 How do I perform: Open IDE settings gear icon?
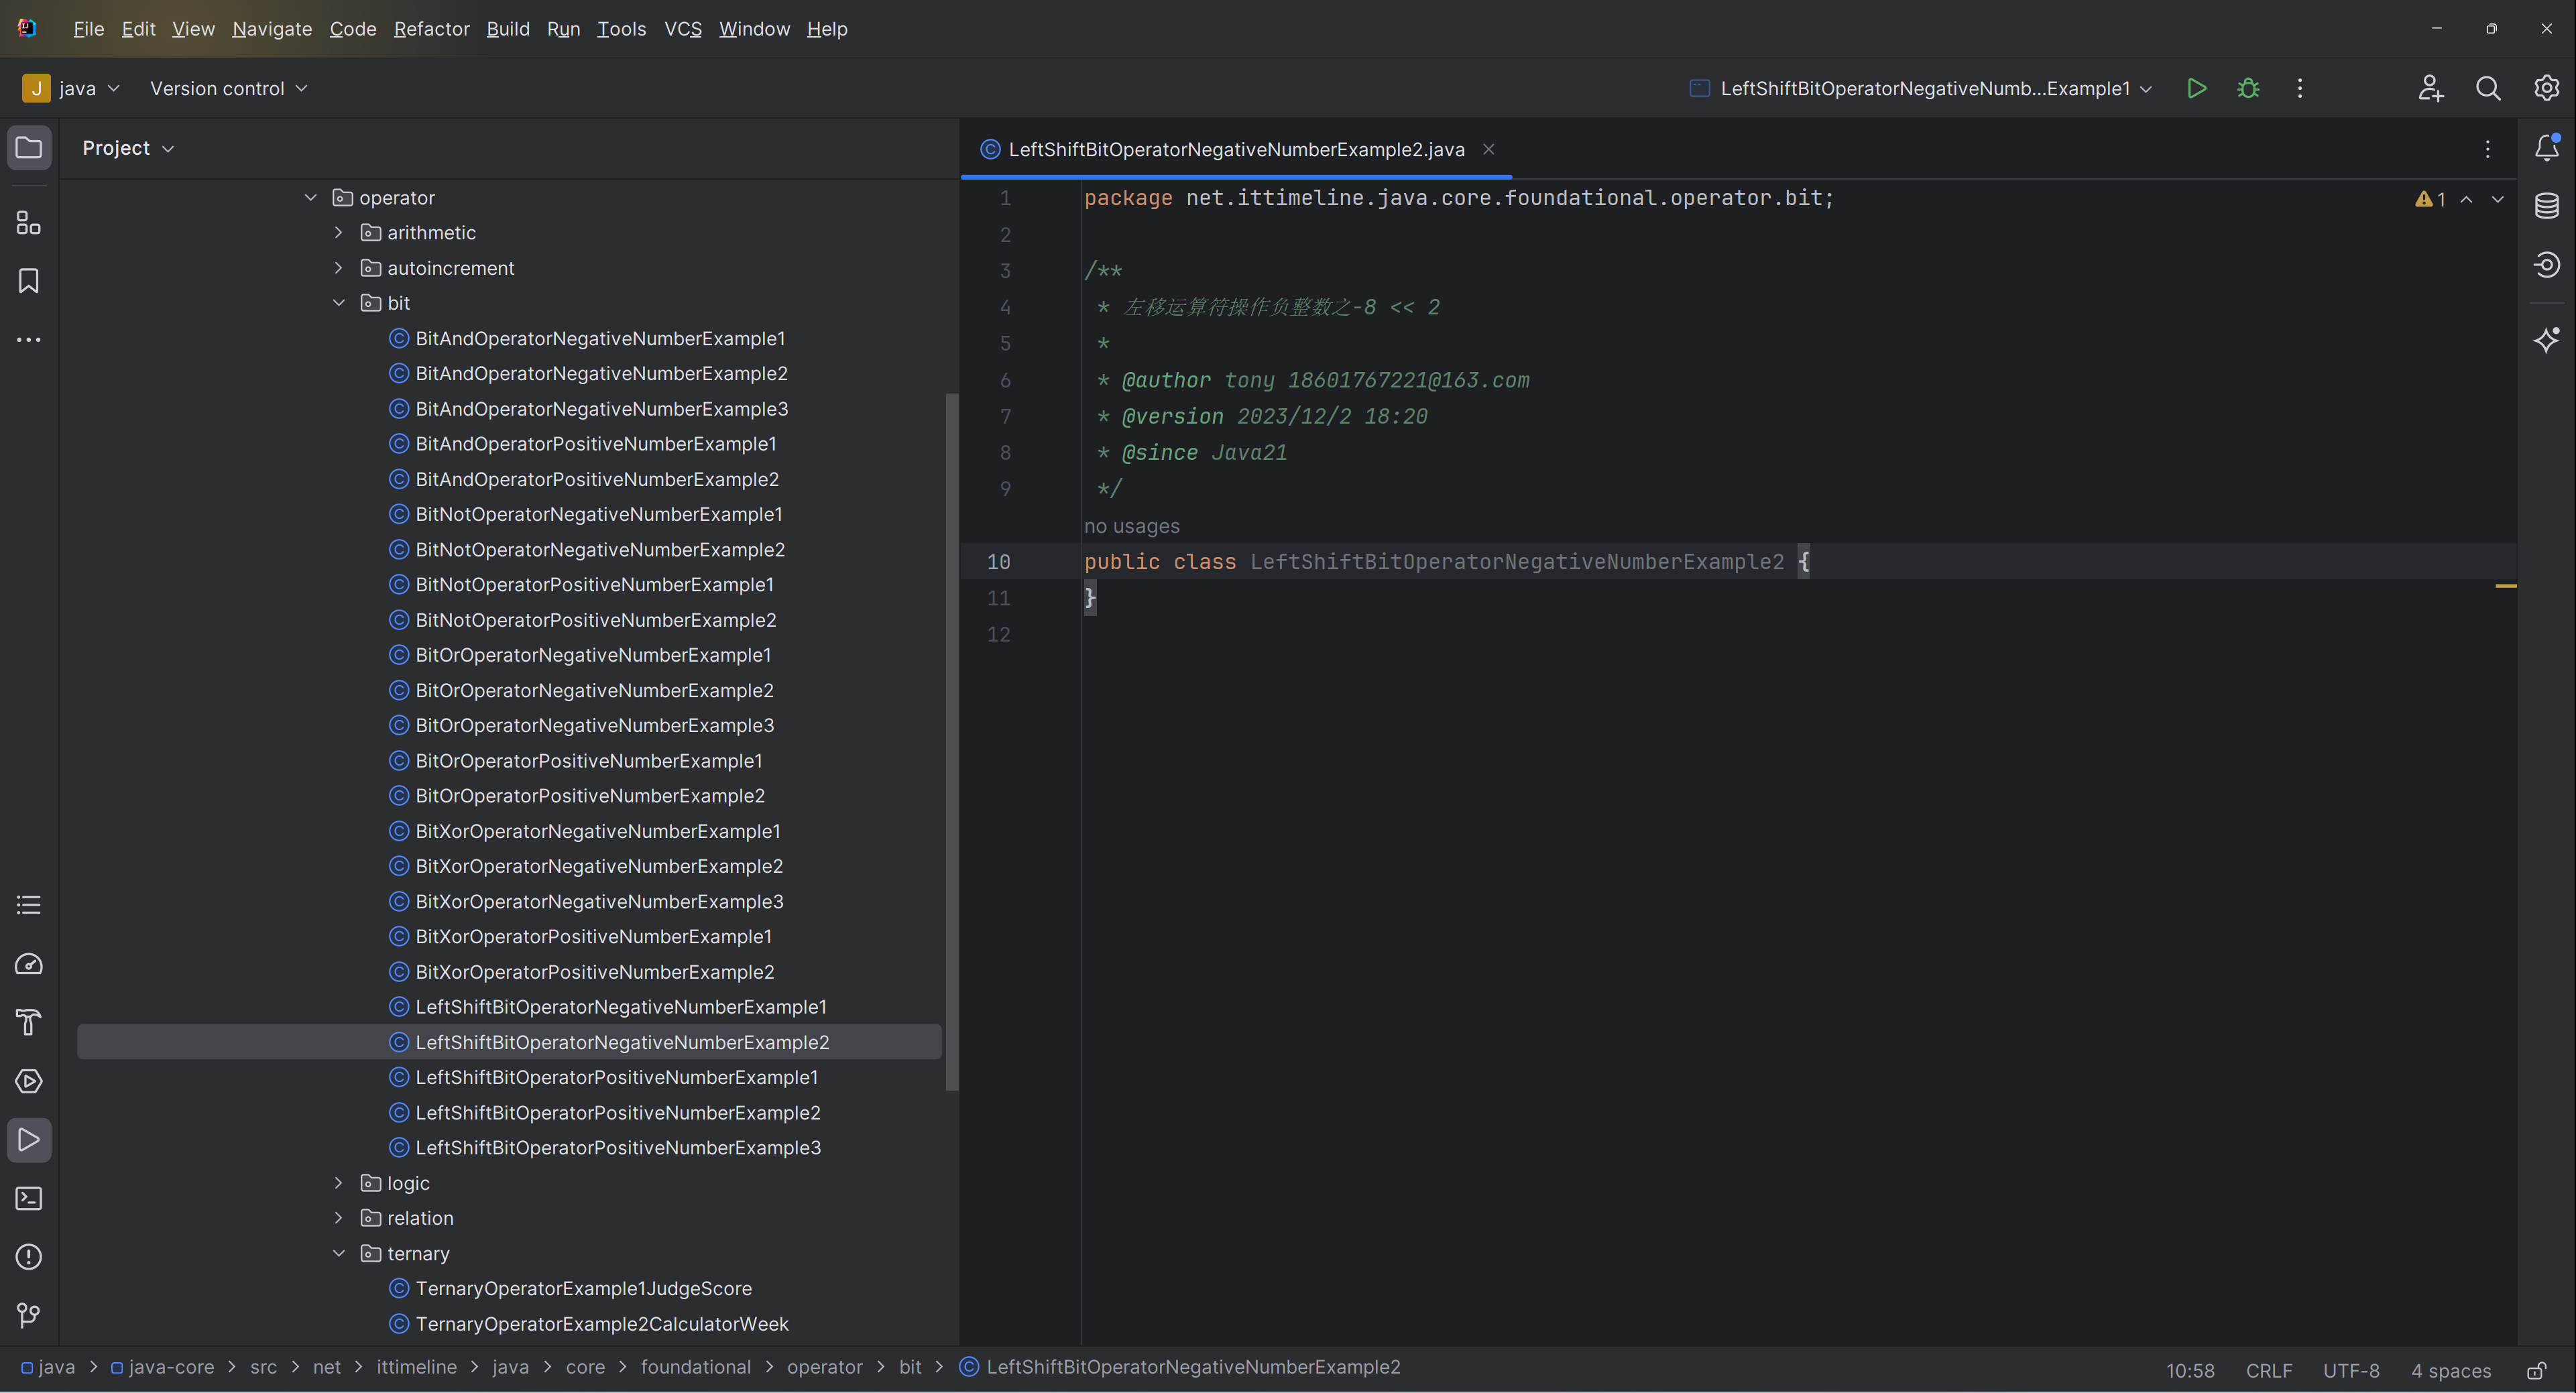2546,88
